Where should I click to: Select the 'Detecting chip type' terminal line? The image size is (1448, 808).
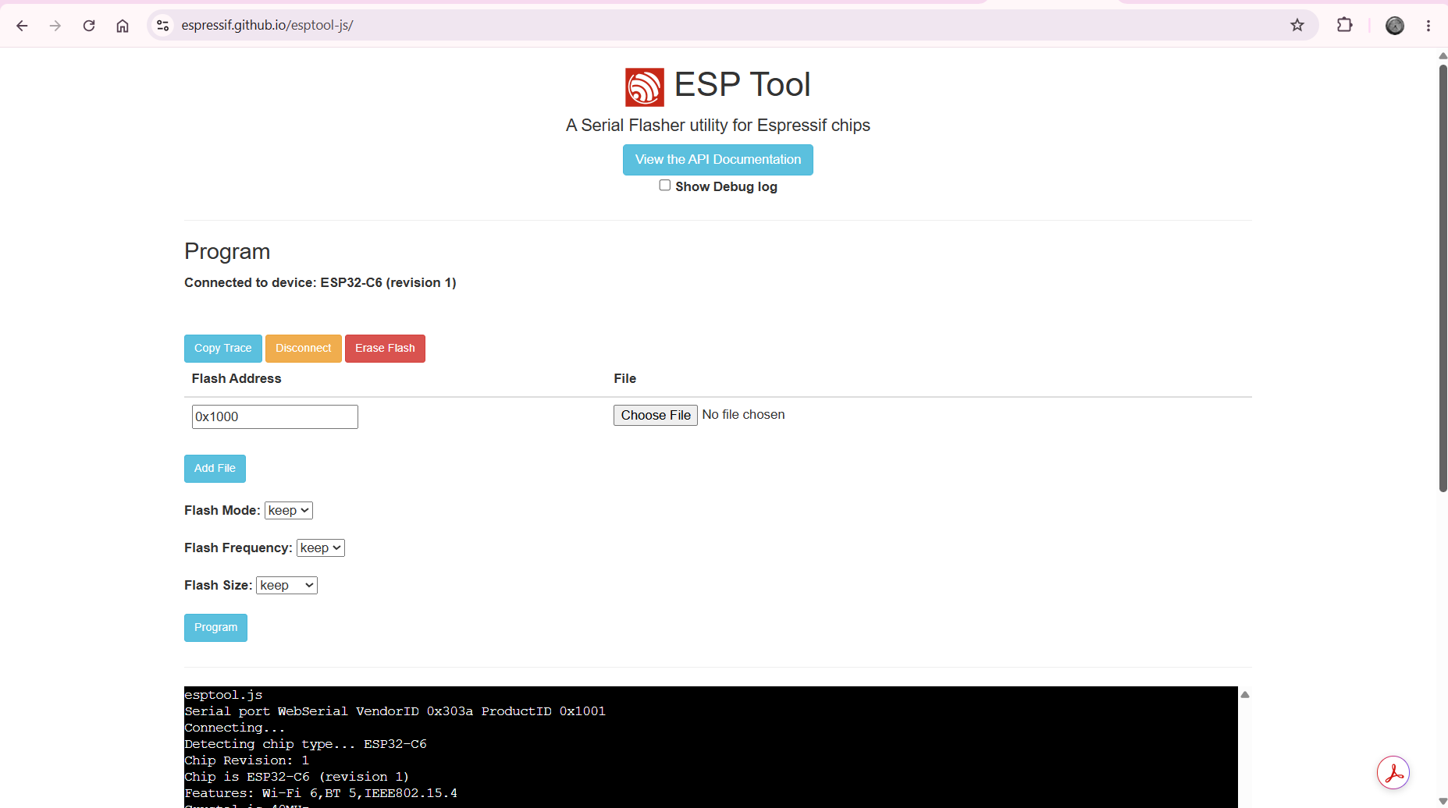pos(305,744)
